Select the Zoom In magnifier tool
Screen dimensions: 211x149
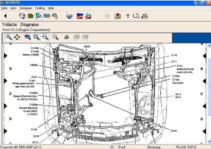(x=9, y=37)
